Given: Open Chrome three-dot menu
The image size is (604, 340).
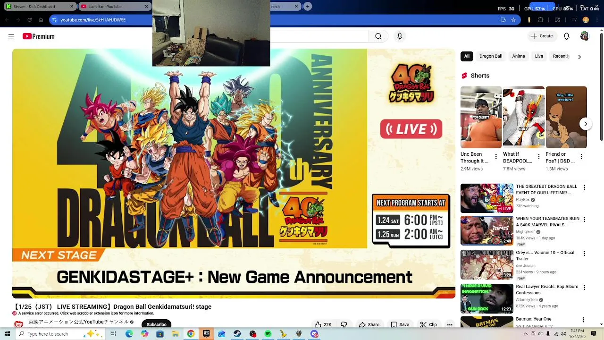Looking at the screenshot, I should (x=597, y=20).
